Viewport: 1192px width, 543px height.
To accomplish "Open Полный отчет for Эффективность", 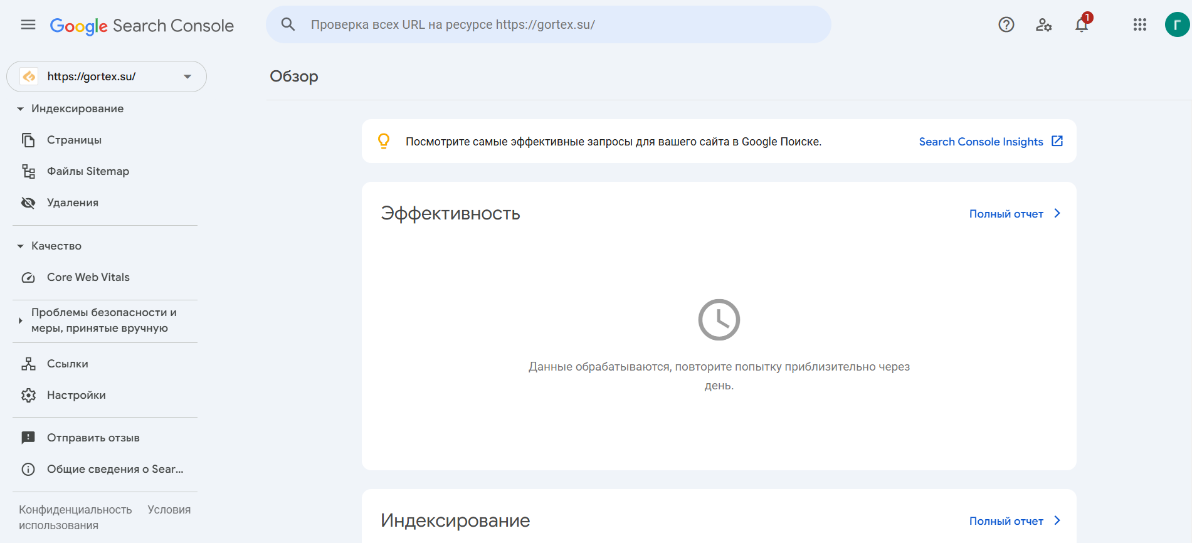I will (x=1006, y=214).
